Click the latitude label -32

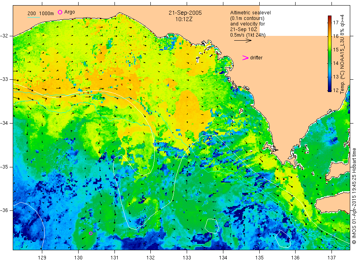click(x=4, y=36)
